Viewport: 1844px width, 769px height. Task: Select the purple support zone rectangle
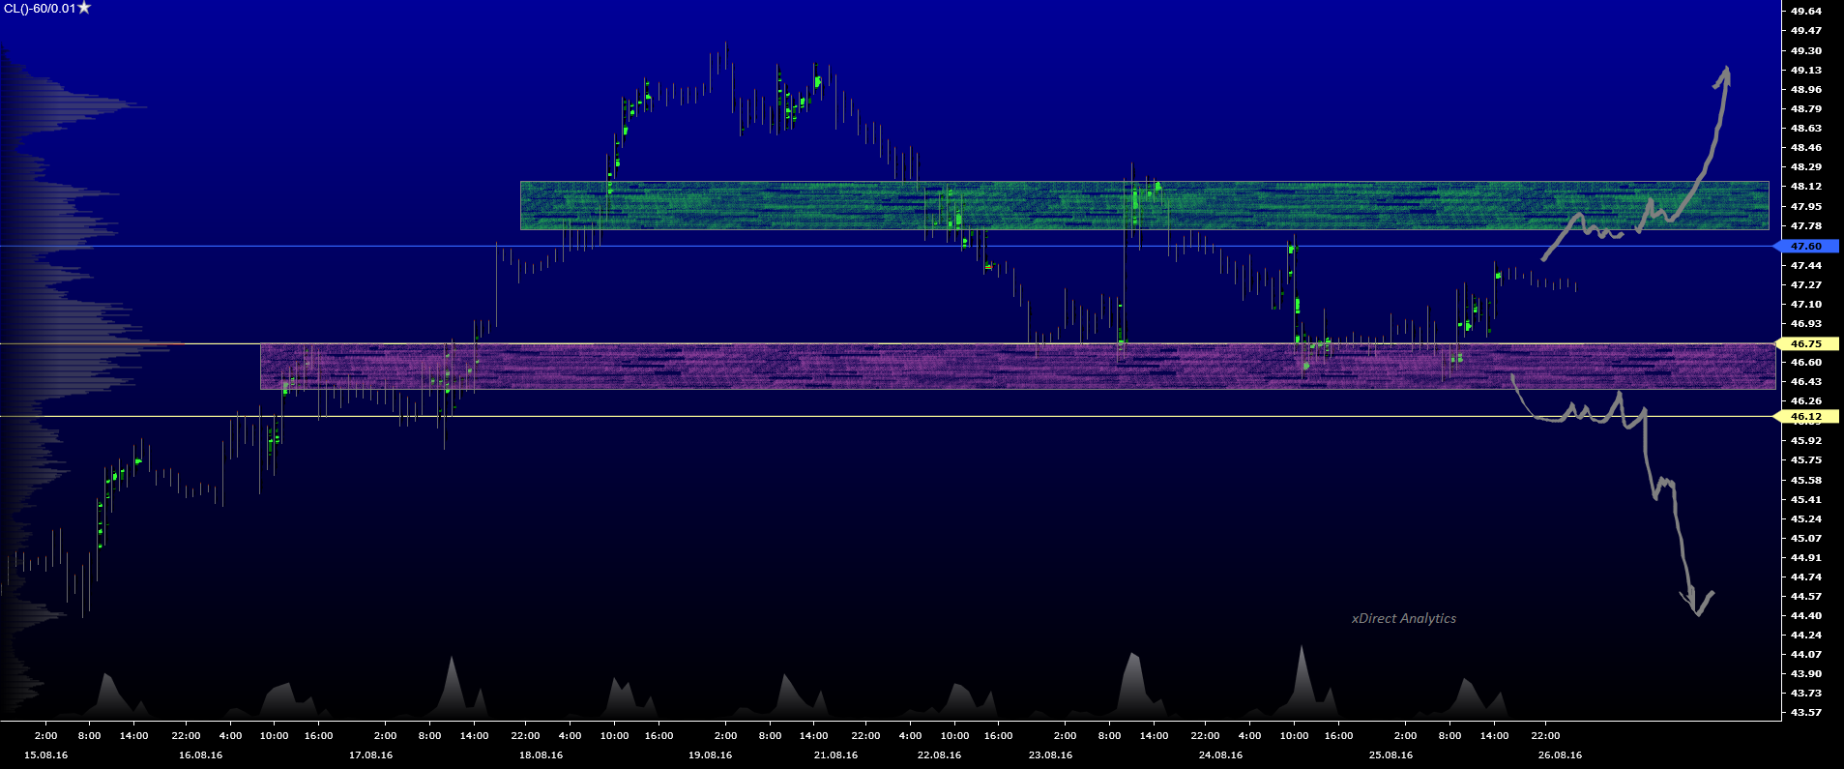[1017, 367]
